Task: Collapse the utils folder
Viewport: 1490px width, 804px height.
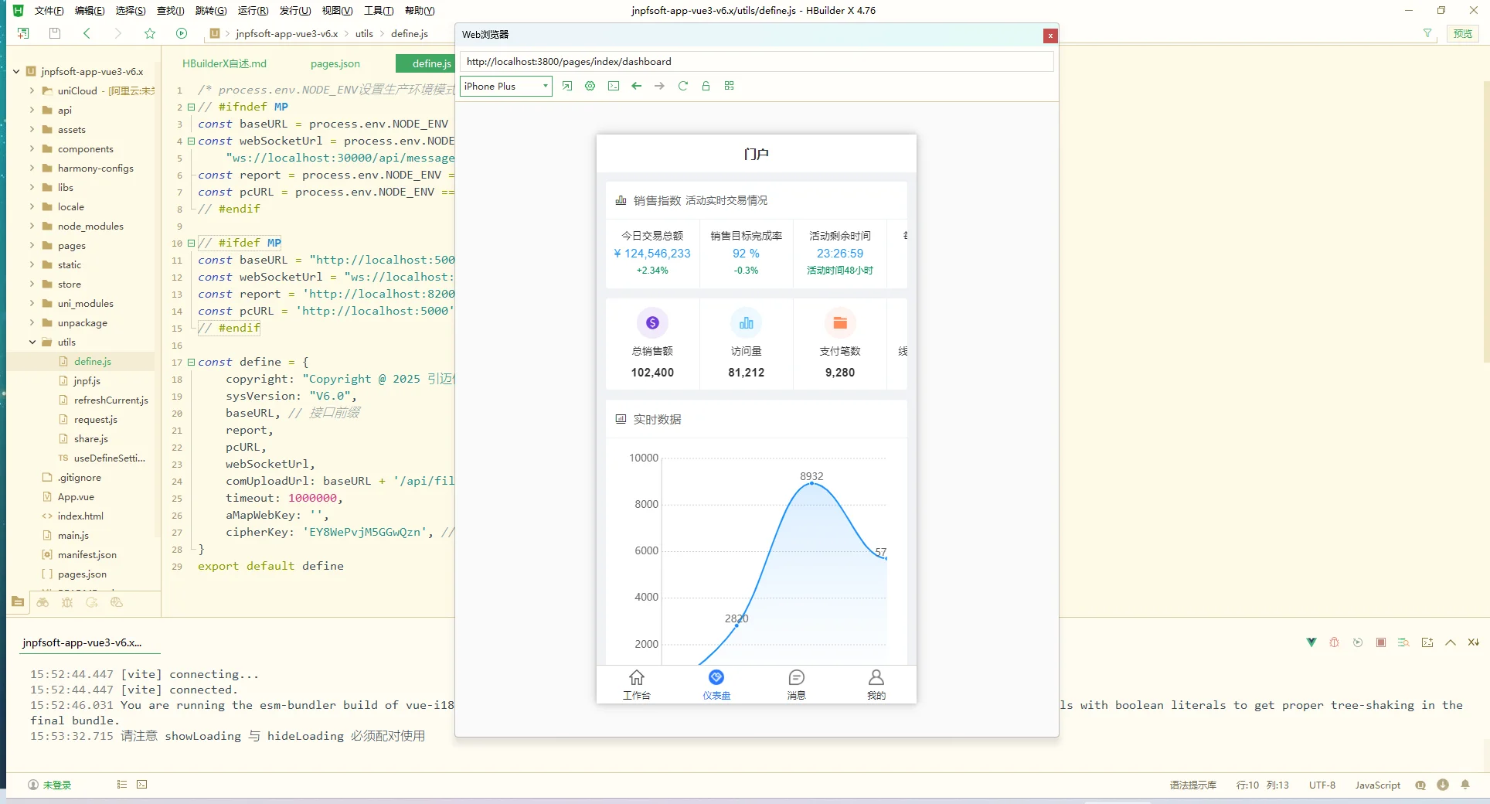Action: point(32,342)
